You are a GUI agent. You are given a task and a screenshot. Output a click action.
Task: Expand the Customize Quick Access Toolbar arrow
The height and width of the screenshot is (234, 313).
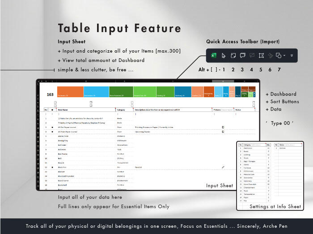click(292, 56)
